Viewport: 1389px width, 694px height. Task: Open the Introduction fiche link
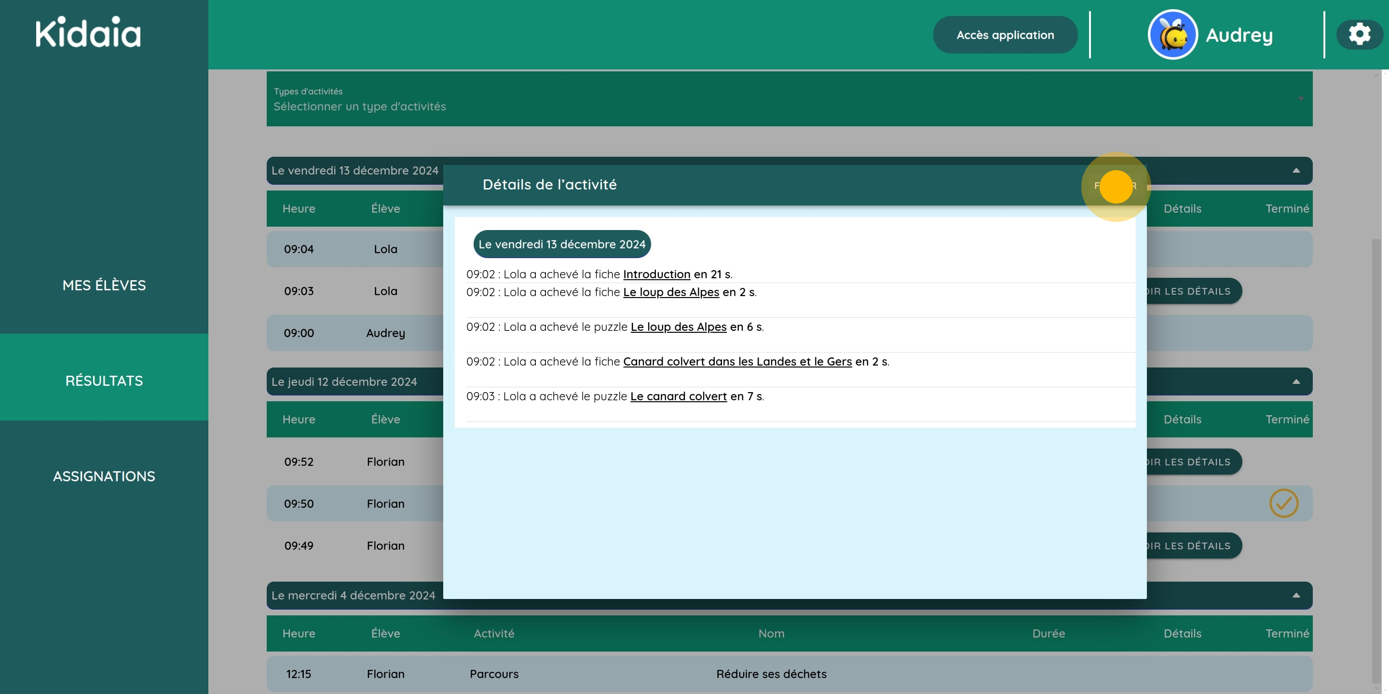[656, 274]
